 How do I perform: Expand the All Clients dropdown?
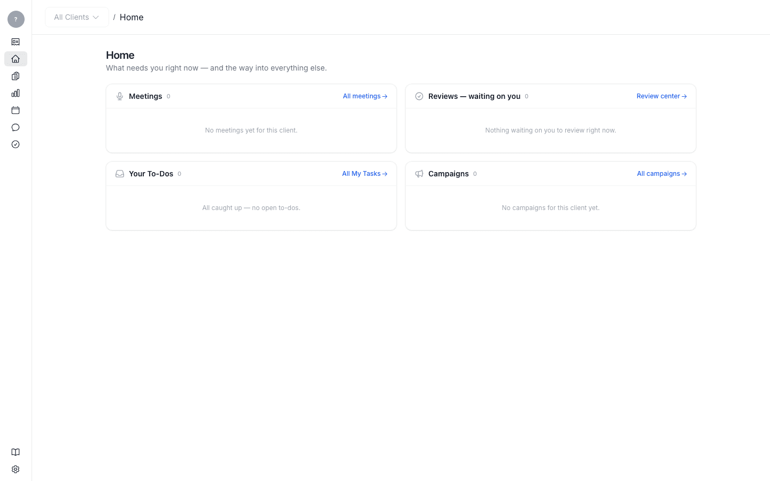point(77,17)
